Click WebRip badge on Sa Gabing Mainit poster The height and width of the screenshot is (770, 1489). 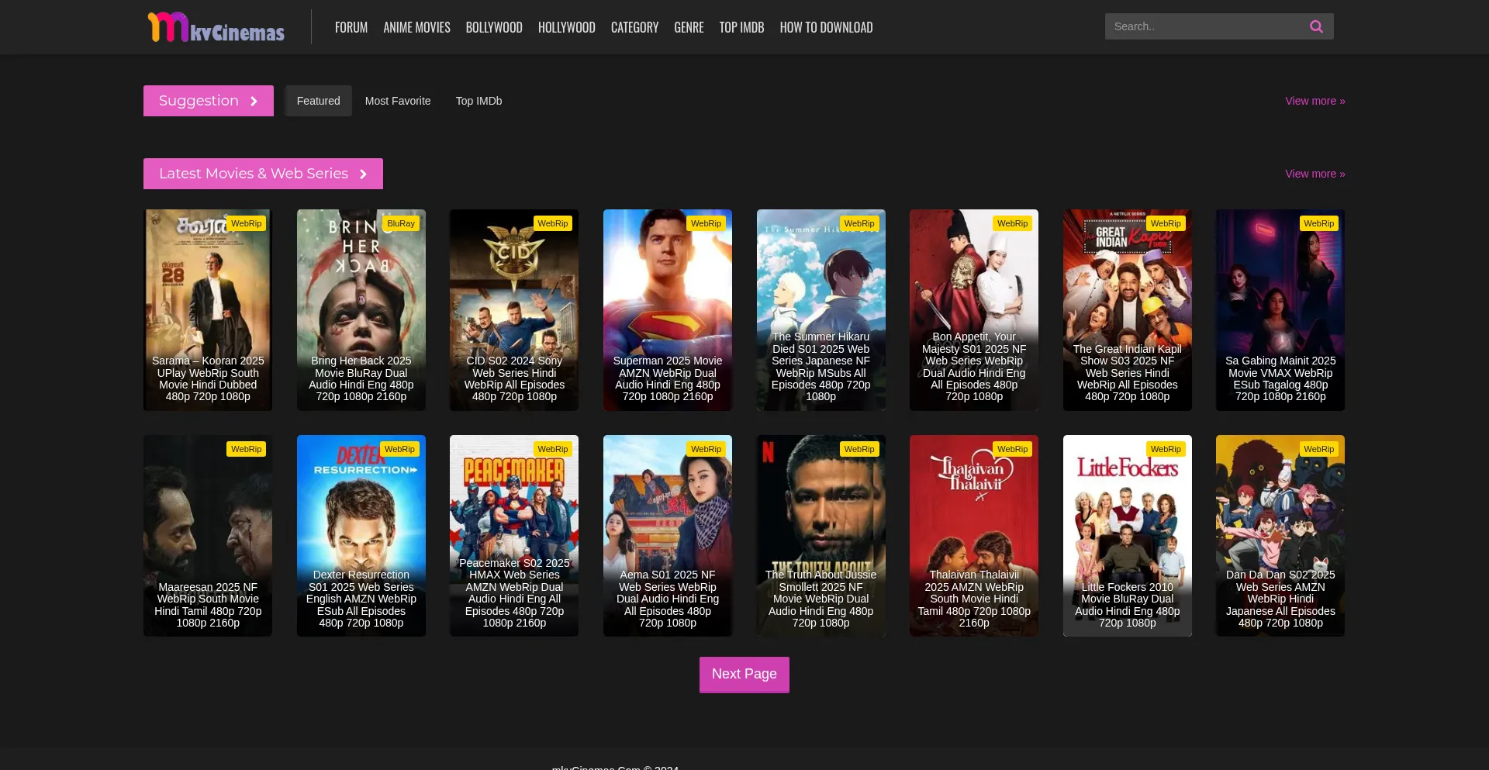coord(1318,223)
